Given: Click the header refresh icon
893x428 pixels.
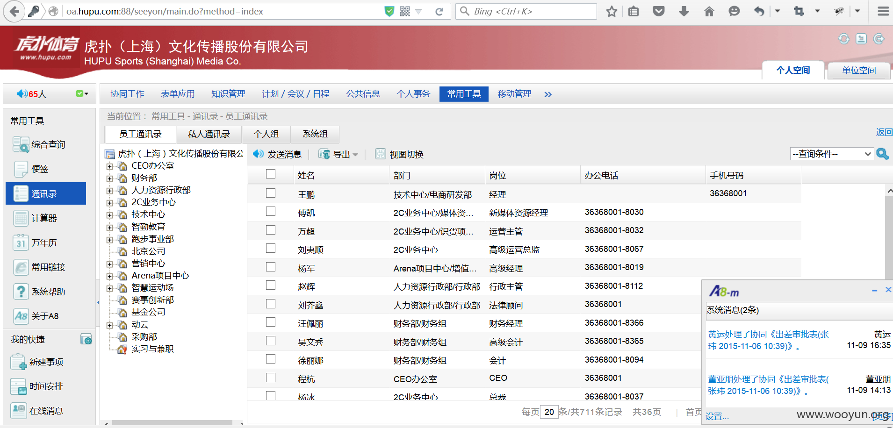Looking at the screenshot, I should (843, 39).
